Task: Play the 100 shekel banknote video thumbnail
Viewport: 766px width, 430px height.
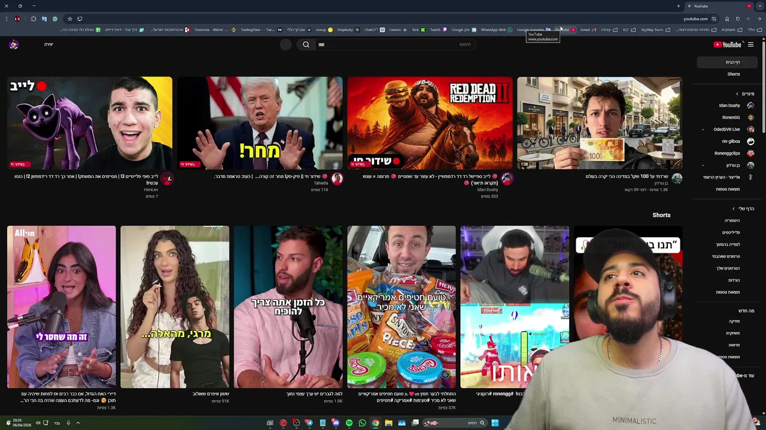Action: pyautogui.click(x=600, y=123)
